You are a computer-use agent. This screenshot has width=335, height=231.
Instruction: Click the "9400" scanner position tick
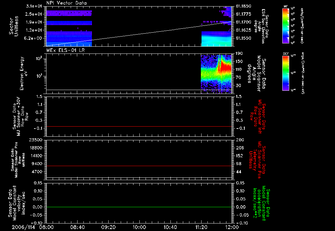(37, 164)
